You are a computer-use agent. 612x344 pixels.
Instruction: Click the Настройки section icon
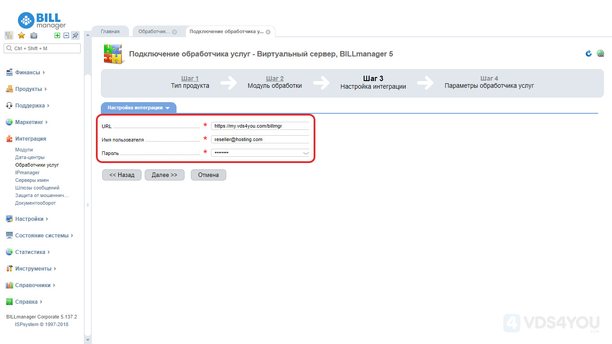click(9, 219)
